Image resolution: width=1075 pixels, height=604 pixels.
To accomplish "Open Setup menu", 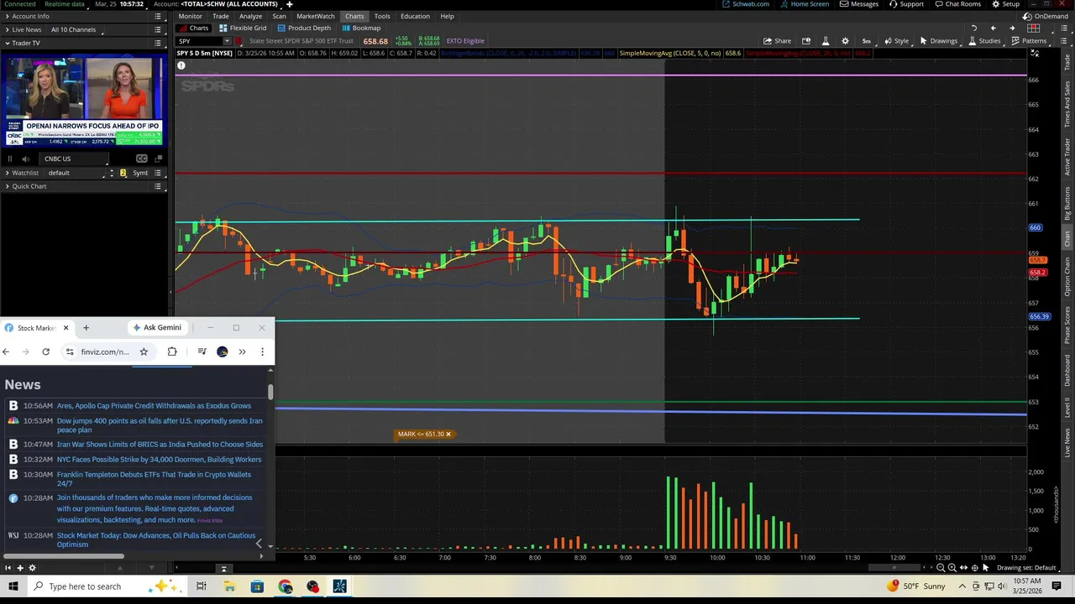I will click(1005, 4).
